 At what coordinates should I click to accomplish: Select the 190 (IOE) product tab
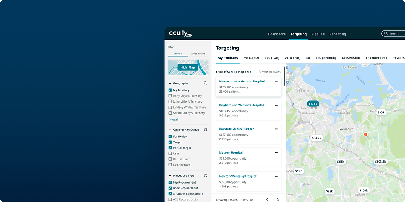click(272, 58)
